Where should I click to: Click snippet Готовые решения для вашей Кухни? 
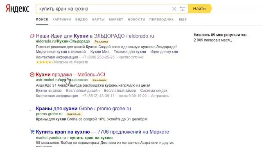[x=106, y=47]
